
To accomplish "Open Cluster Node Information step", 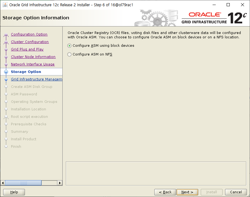I will point(33,57).
